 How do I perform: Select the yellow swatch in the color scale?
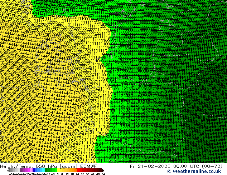pos(58,170)
